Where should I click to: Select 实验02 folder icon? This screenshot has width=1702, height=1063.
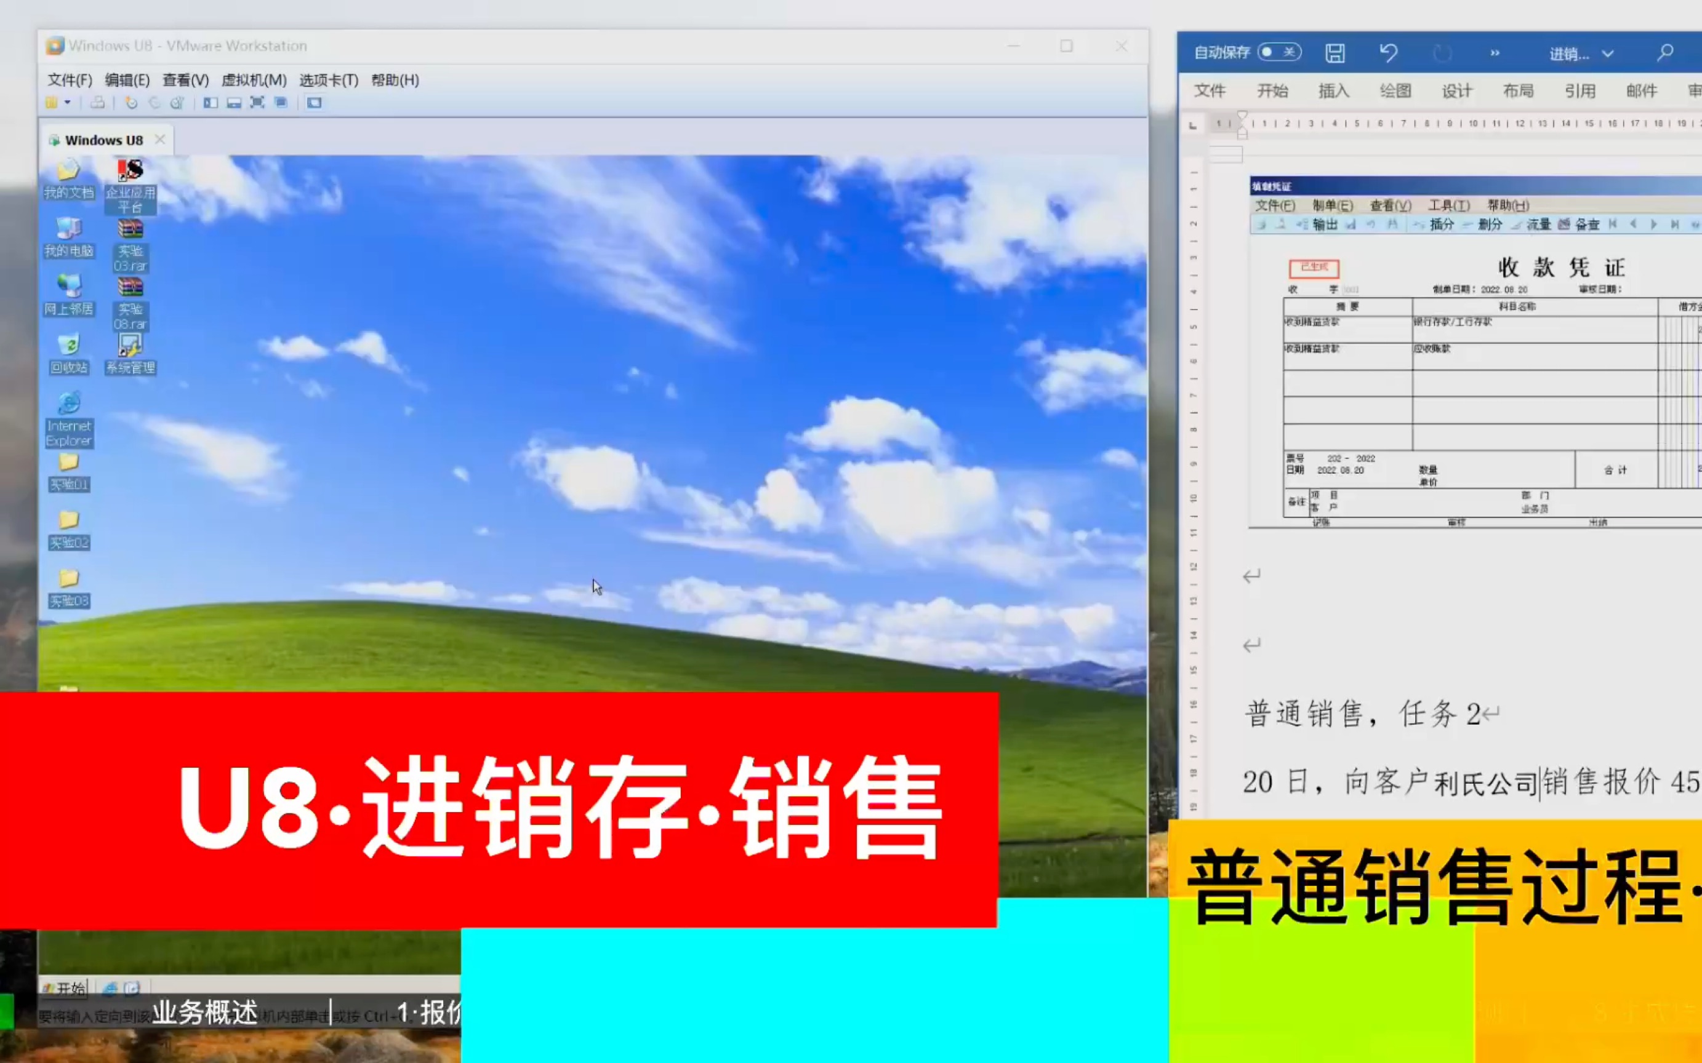(x=69, y=530)
